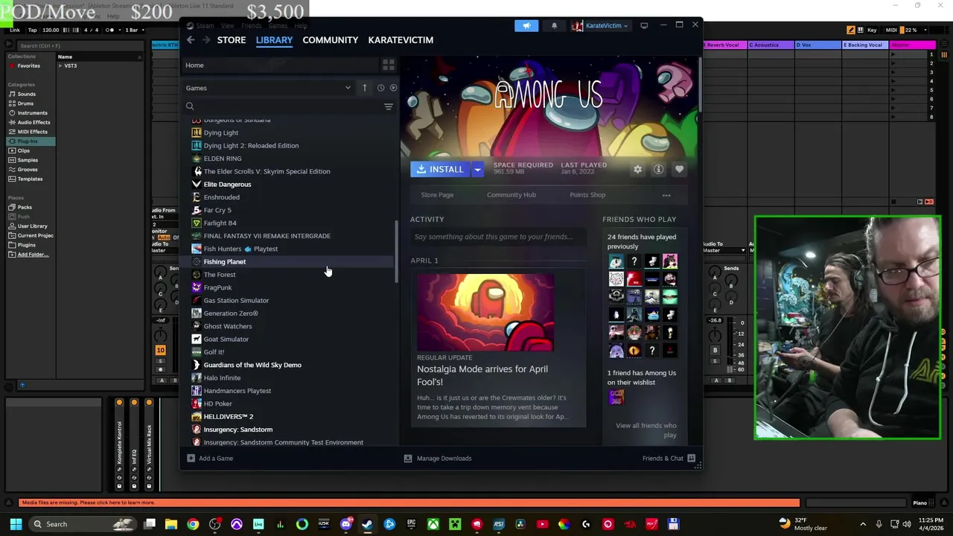The width and height of the screenshot is (953, 536).
Task: Open Discord from the taskbar
Action: pos(345,524)
